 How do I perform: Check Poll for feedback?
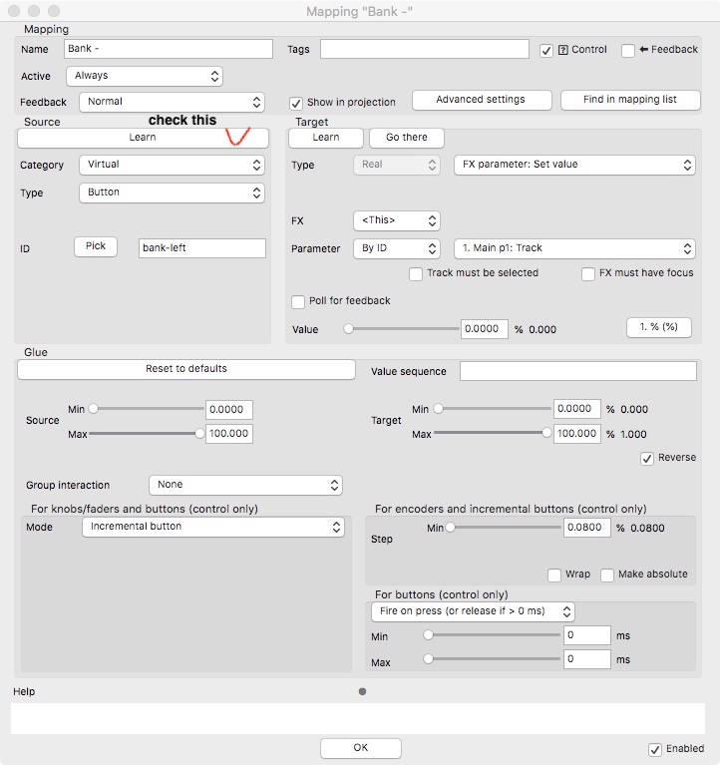click(x=298, y=301)
